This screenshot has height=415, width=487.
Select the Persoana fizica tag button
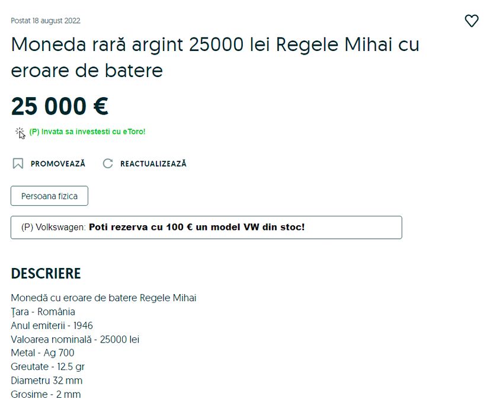pos(49,196)
